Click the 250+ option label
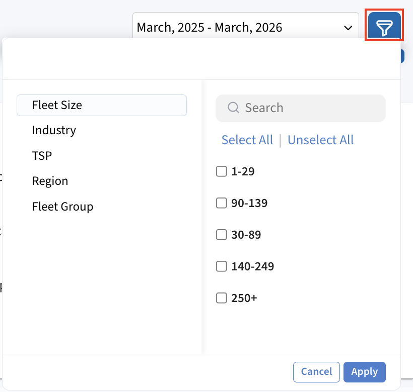 point(244,298)
